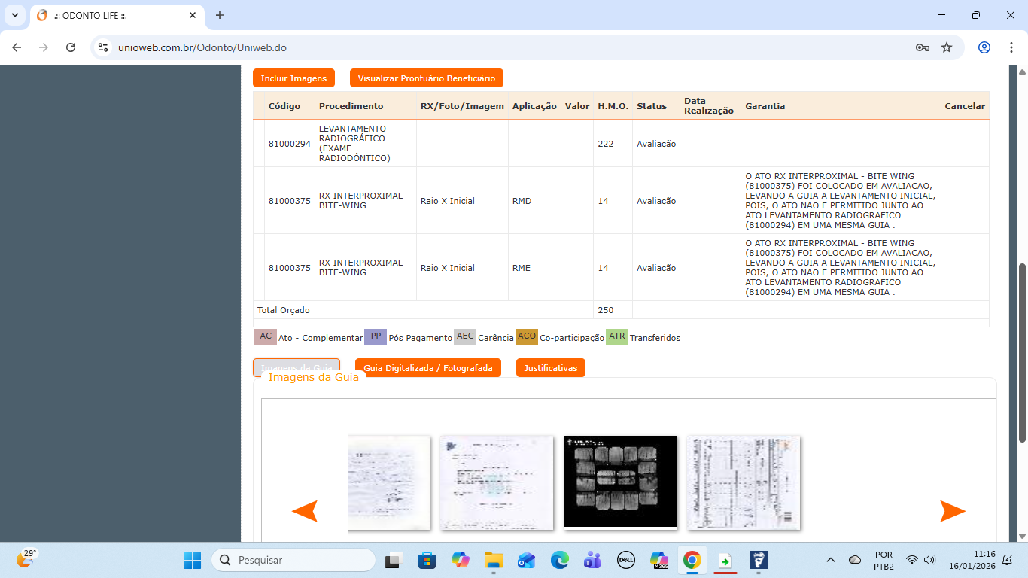This screenshot has width=1028, height=578.
Task: Open Microsoft Edge from the taskbar
Action: click(559, 560)
